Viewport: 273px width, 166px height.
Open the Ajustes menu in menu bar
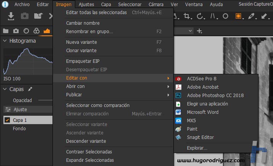pyautogui.click(x=86, y=5)
